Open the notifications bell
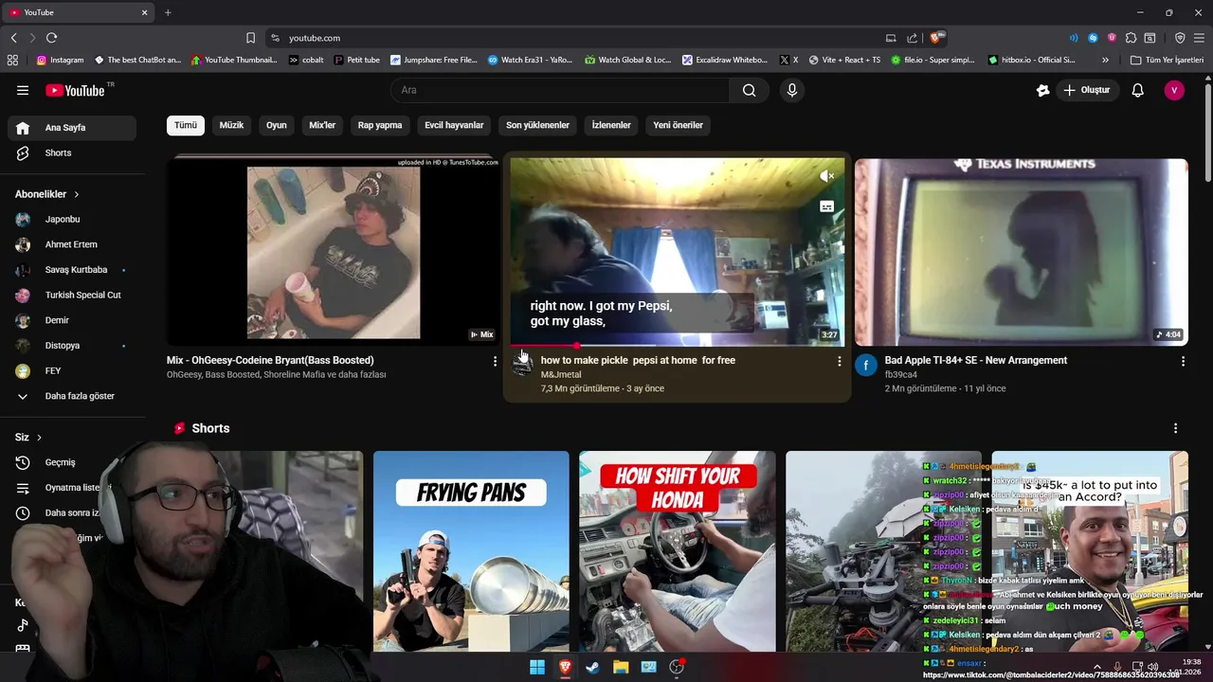This screenshot has width=1213, height=682. point(1138,90)
